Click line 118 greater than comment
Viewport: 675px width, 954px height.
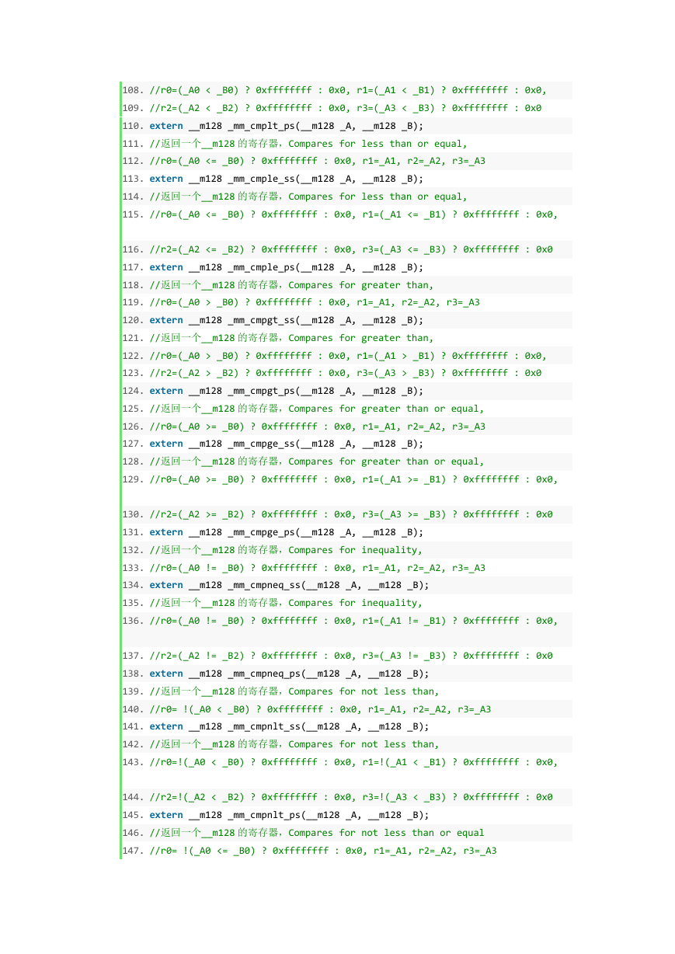292,285
